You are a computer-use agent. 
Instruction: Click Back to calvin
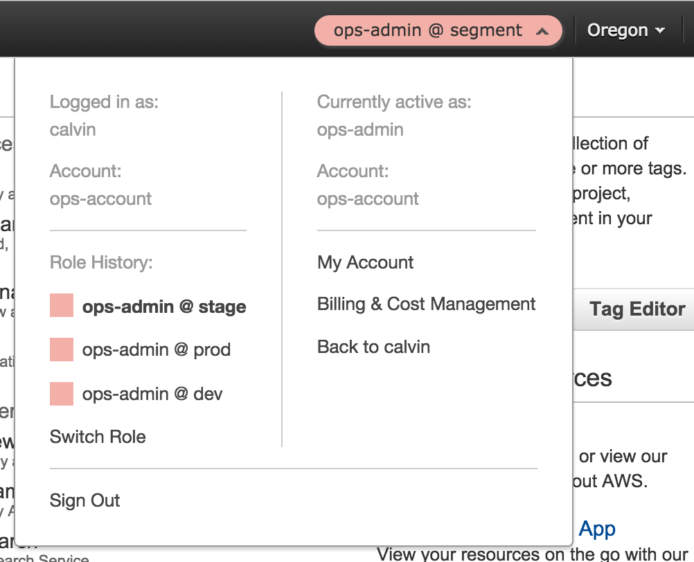click(373, 347)
